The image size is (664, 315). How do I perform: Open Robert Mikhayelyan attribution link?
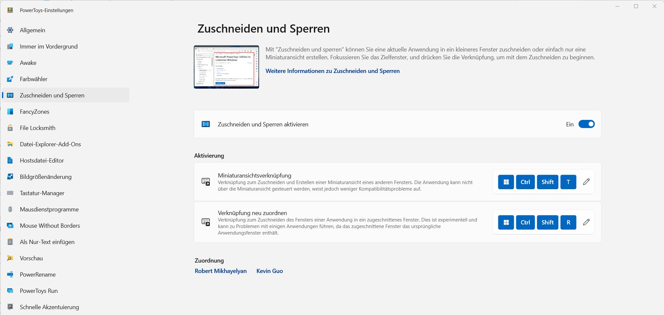point(221,271)
